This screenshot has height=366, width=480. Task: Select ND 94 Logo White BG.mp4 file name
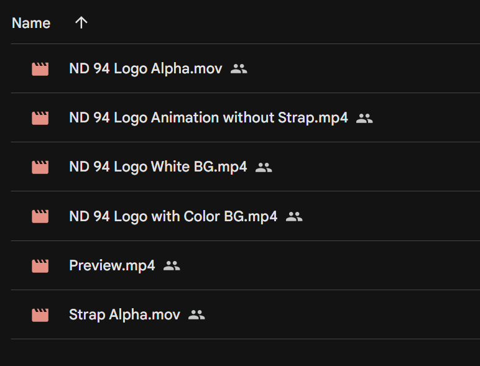158,167
